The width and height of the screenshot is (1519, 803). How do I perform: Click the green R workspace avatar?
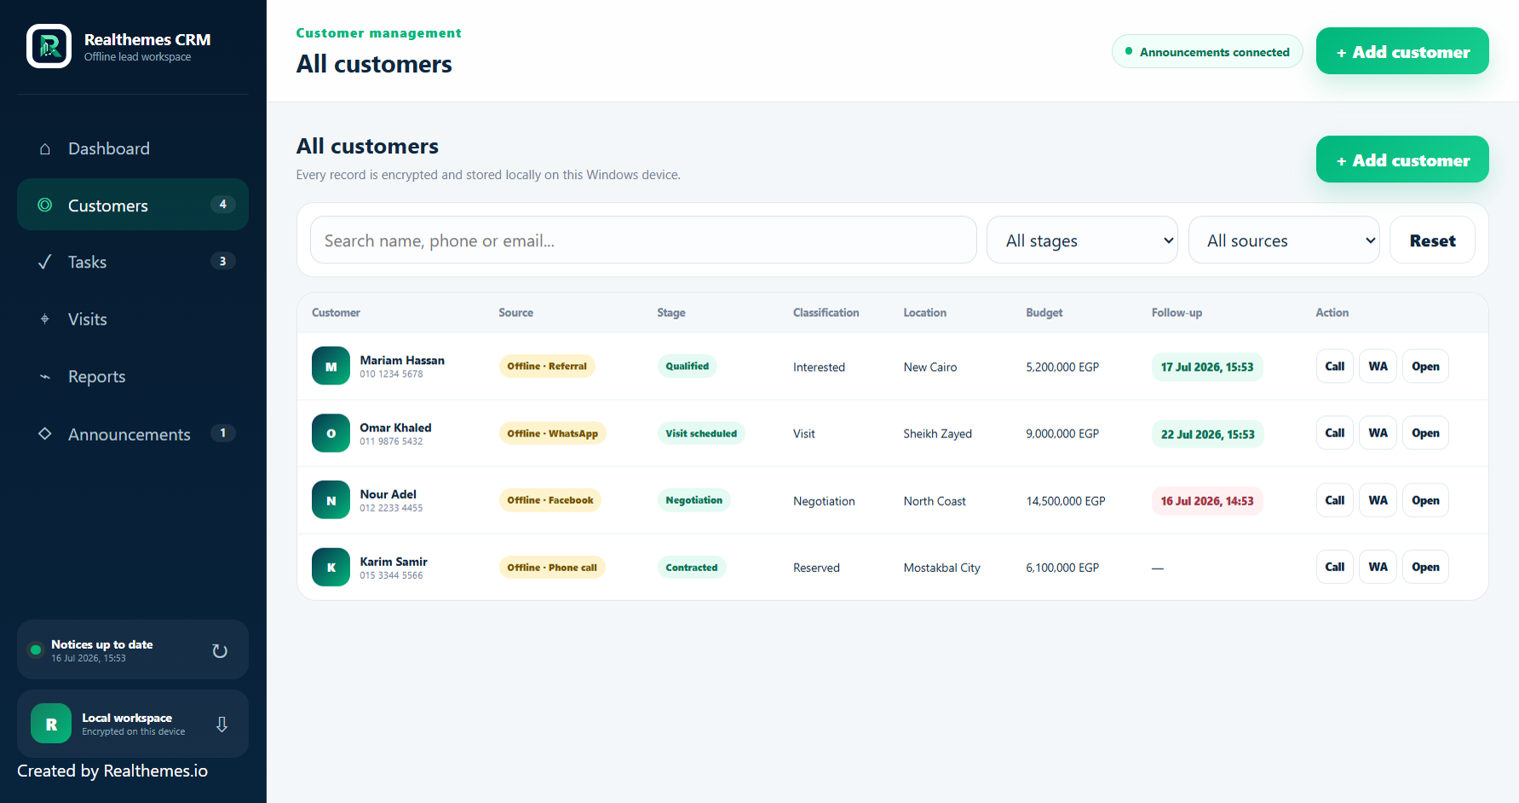(51, 724)
